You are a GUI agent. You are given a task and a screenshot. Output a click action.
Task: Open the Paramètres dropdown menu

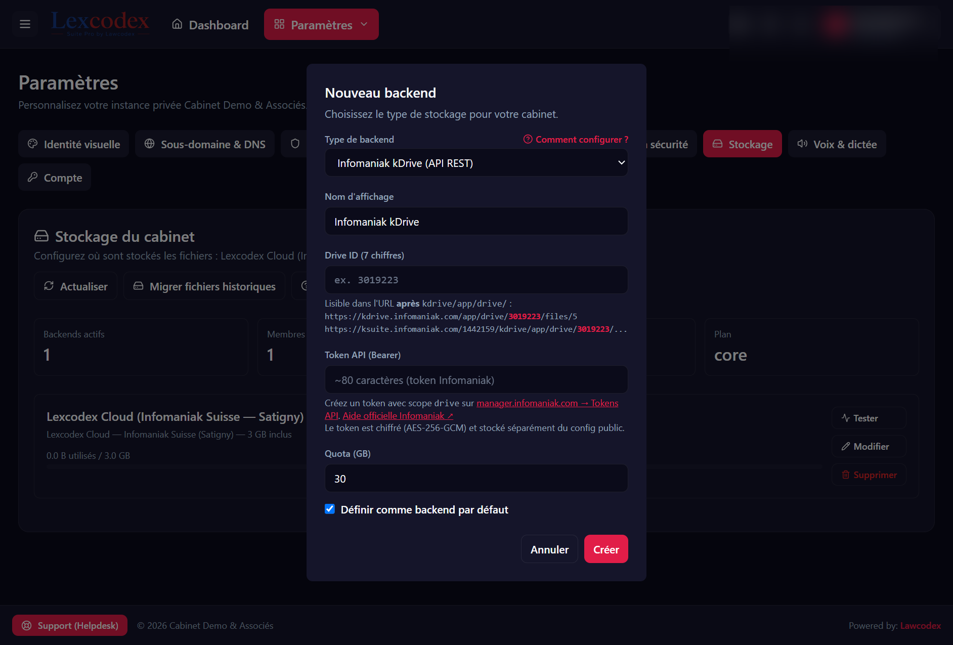tap(321, 25)
